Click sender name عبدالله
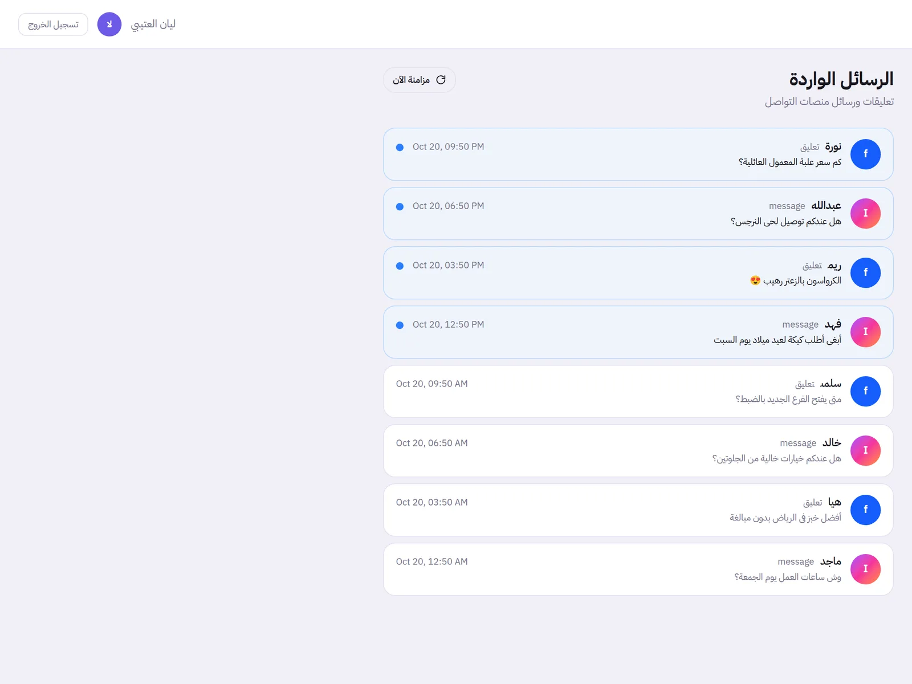This screenshot has width=912, height=684. tap(826, 205)
